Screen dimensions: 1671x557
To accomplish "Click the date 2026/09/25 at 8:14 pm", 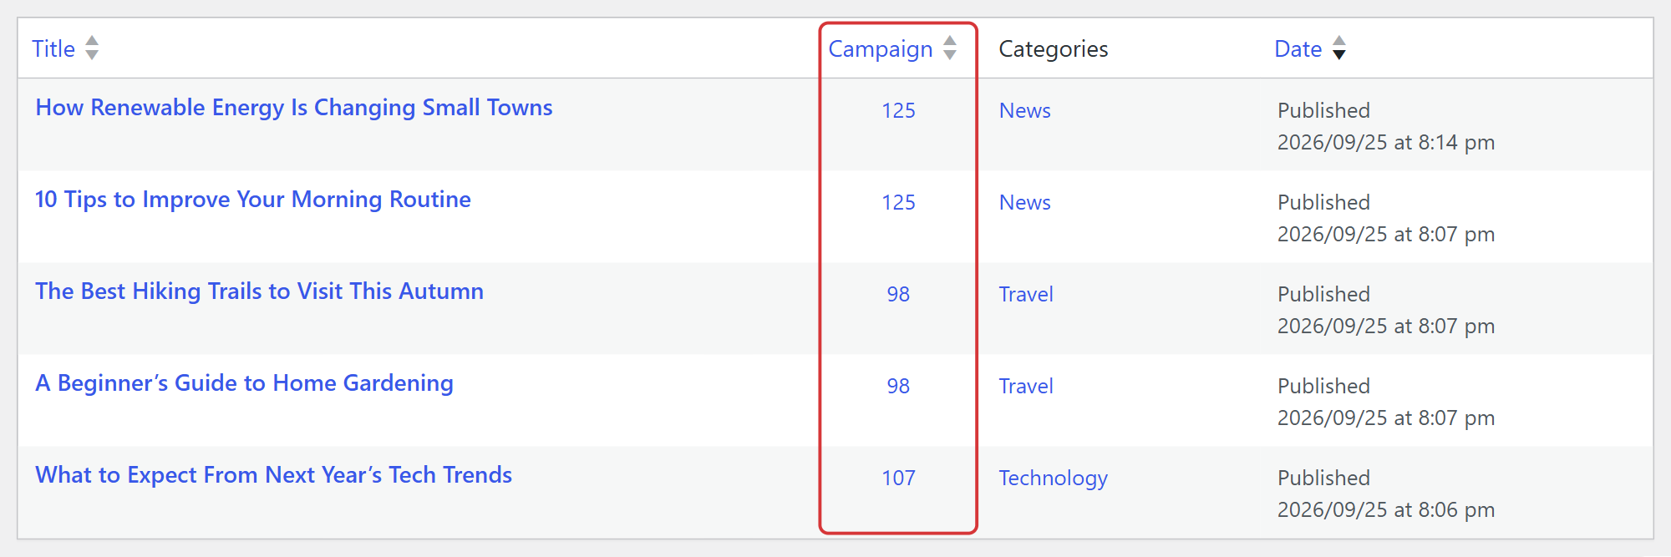I will pyautogui.click(x=1386, y=143).
